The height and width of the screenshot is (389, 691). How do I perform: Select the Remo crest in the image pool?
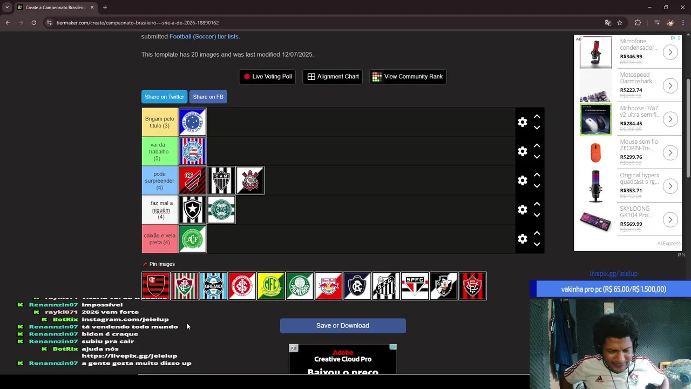(357, 286)
